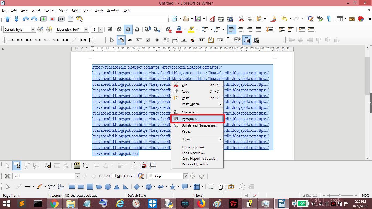Screen dimensions: 372x209
Task: Click the scissors Cut icon in the toolbar
Action: pos(241,19)
